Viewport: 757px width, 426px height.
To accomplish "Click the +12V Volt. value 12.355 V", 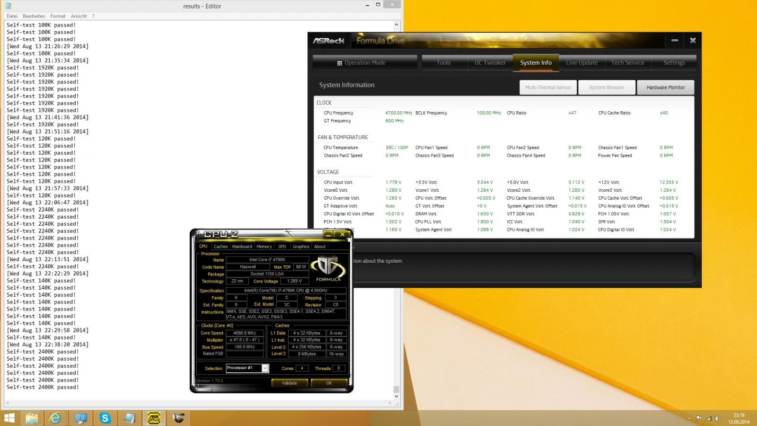I will 669,182.
